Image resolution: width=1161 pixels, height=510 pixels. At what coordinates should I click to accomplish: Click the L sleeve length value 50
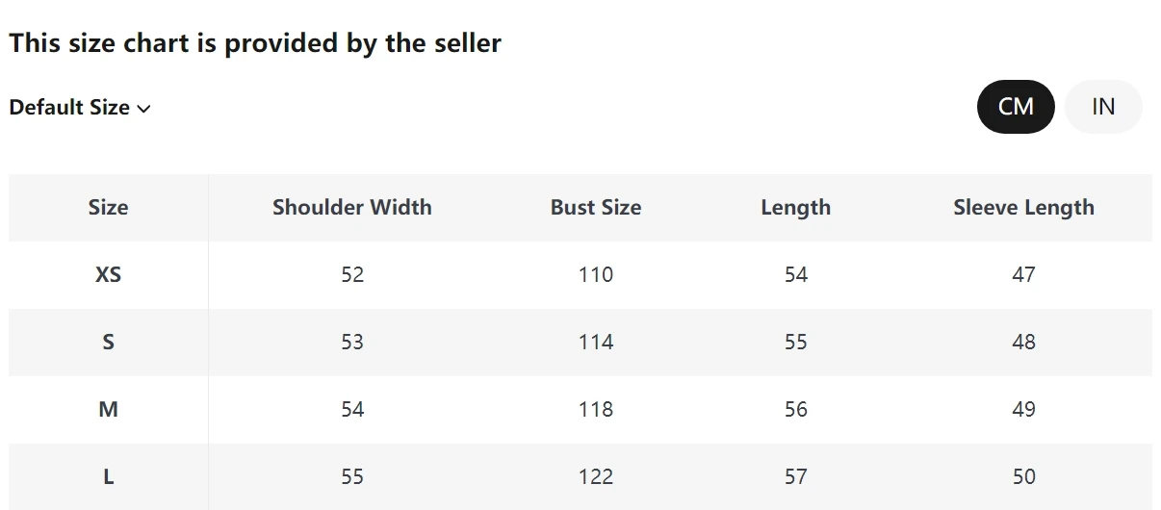click(1023, 477)
